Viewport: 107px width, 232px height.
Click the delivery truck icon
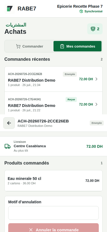7,146
